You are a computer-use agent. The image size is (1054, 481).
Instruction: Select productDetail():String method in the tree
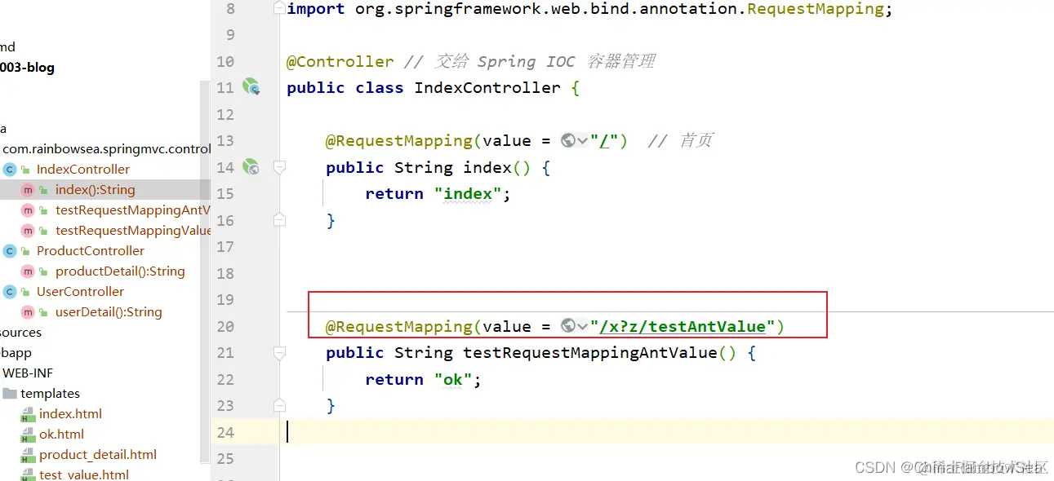point(120,271)
